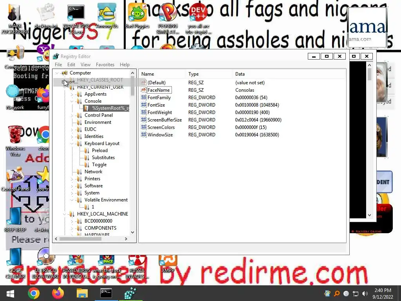
Task: Open the Control Panel desktop icon
Action: [x=15, y=179]
